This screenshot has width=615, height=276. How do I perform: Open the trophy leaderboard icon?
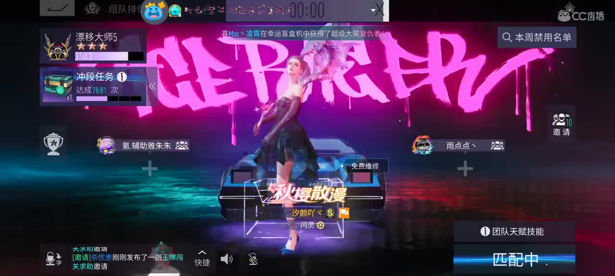pos(53,143)
